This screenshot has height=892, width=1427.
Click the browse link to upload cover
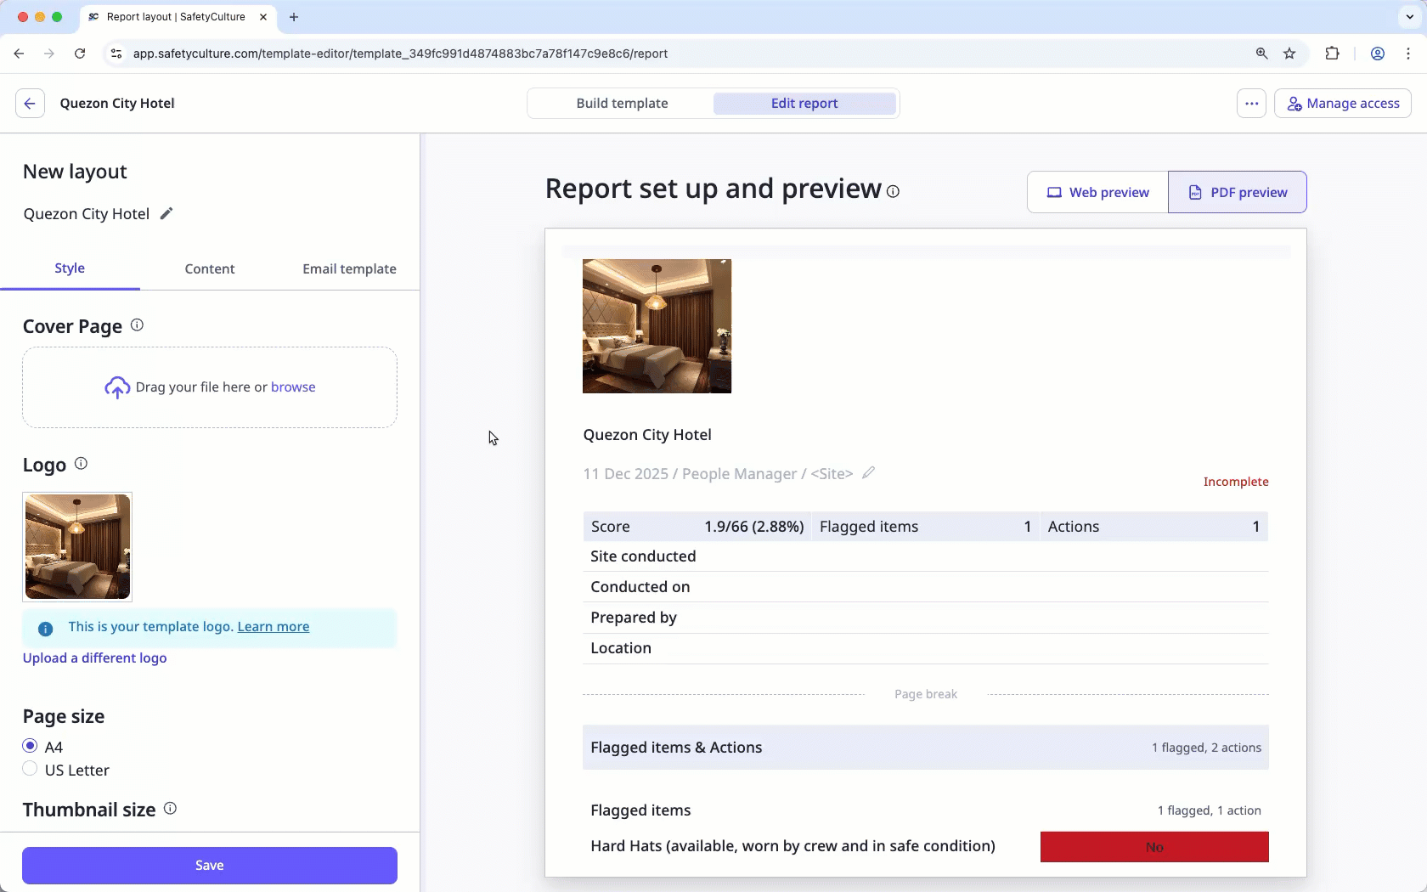point(293,387)
